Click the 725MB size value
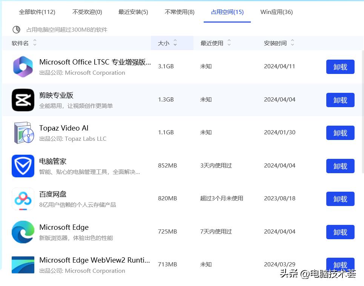 coord(167,232)
